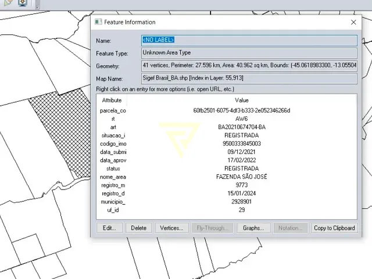Click the Attribute column header
This screenshot has width=372, height=279.
pos(112,101)
